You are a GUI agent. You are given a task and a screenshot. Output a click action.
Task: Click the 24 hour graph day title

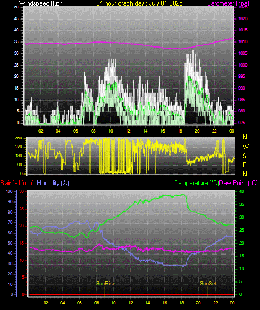click(139, 3)
